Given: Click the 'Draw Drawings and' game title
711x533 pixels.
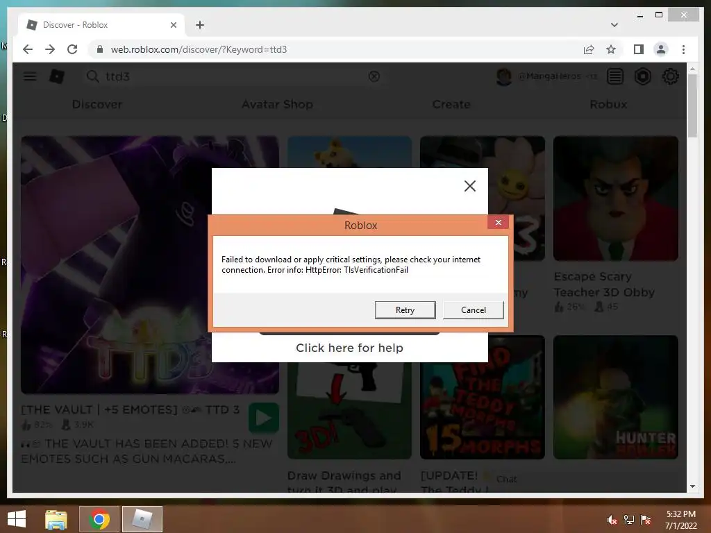Looking at the screenshot, I should pyautogui.click(x=344, y=475).
